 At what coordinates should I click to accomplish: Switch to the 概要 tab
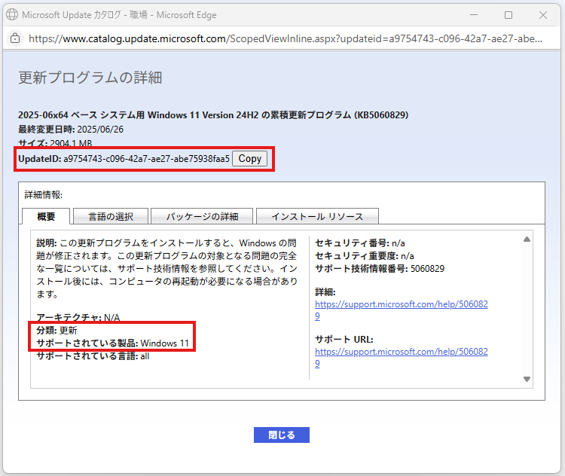46,216
